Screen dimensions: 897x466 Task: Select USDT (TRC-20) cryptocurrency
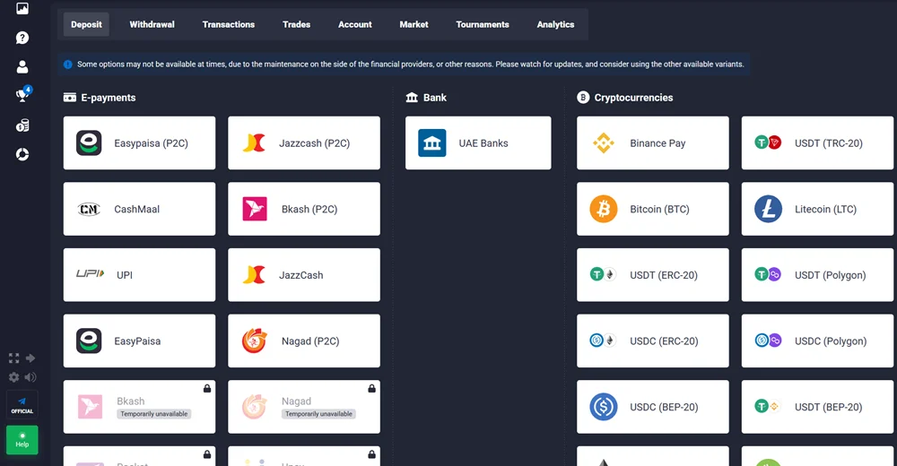pyautogui.click(x=817, y=143)
